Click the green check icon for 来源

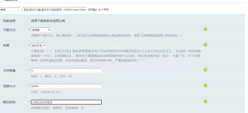[x=205, y=45]
